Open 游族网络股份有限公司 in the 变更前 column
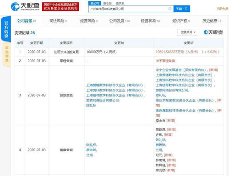This screenshot has height=176, width=229. [x=103, y=100]
